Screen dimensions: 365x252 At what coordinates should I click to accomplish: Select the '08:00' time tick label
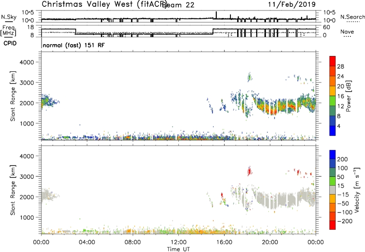coord(132,242)
